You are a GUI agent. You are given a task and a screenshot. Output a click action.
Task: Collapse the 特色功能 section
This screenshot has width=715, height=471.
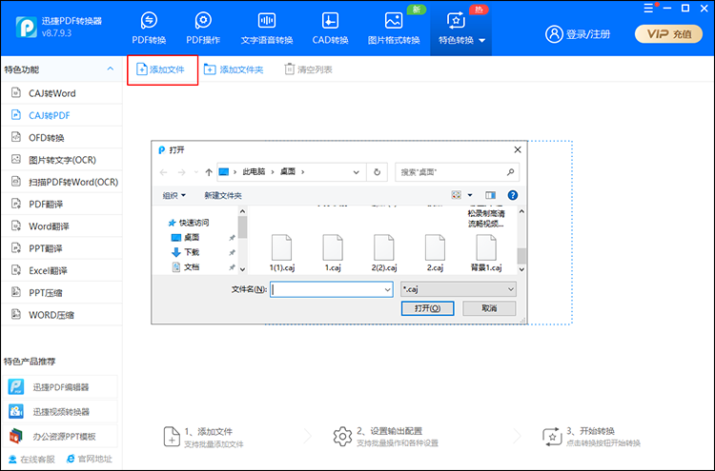tap(110, 69)
